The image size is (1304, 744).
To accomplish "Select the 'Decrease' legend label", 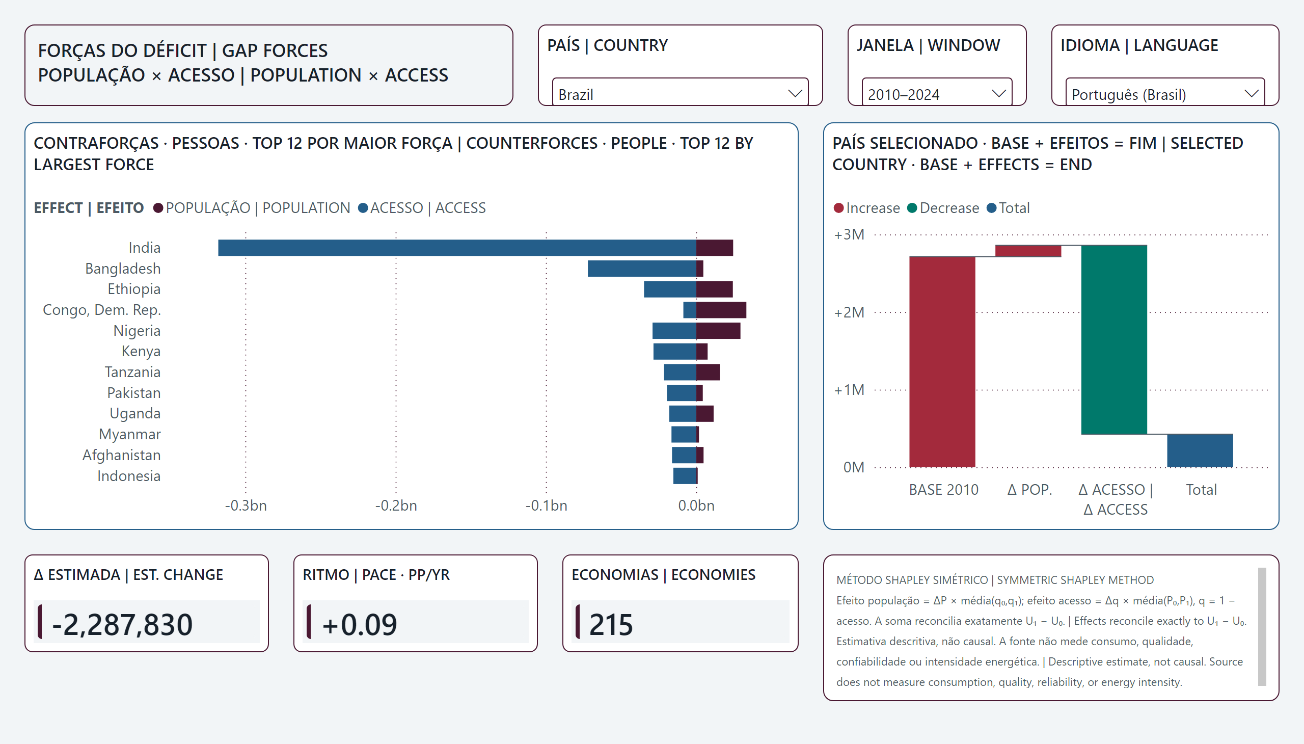I will tap(949, 208).
